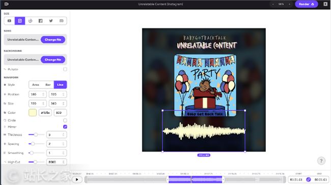The height and width of the screenshot is (185, 331).
Task: Enable the Pulsate checkbox
Action: [x=65, y=69]
